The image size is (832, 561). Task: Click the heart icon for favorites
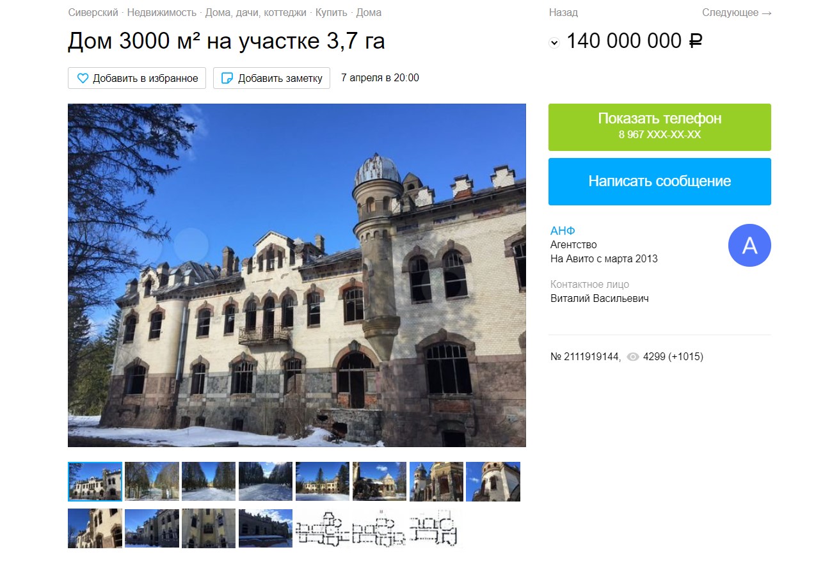(83, 78)
